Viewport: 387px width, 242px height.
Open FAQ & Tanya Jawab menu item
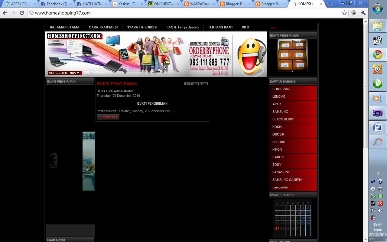(183, 27)
